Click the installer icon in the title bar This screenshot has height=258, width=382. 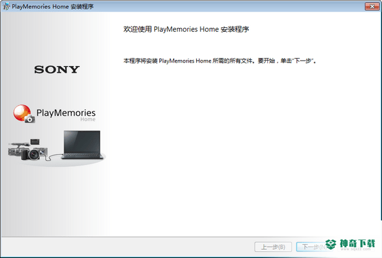click(x=6, y=6)
